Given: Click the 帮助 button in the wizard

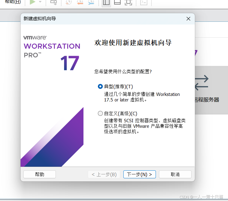Looking at the screenshot, I should 40,174.
